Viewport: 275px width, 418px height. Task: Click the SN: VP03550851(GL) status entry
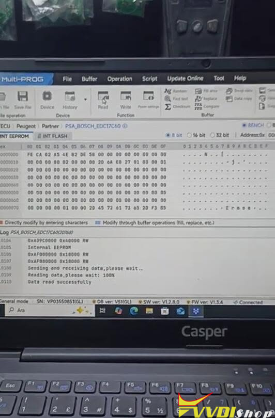pos(59,301)
